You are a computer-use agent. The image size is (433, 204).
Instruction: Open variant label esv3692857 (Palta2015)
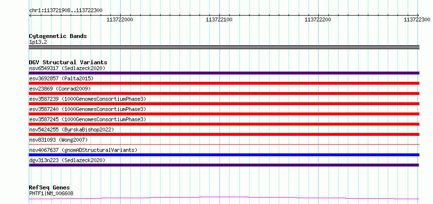point(61,78)
